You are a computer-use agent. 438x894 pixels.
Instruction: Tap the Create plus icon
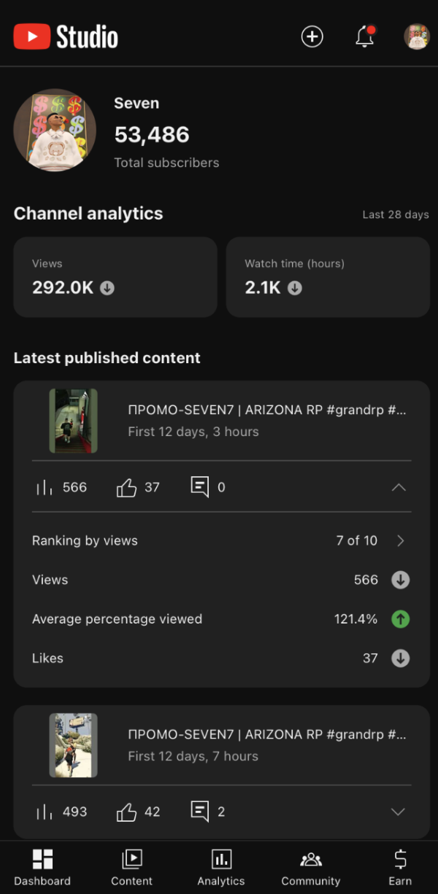(x=312, y=36)
